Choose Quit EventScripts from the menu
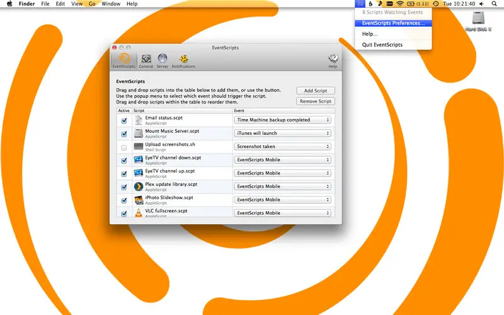 tap(393, 45)
